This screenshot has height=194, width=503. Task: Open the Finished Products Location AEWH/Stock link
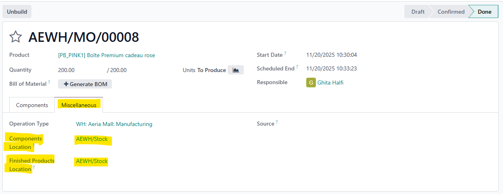[x=92, y=161]
